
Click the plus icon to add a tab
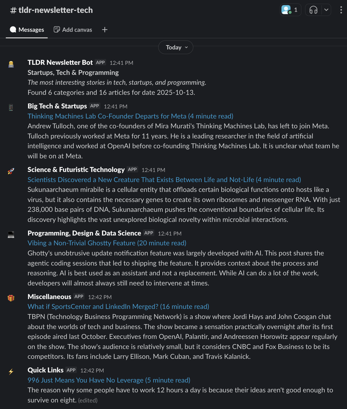(105, 30)
